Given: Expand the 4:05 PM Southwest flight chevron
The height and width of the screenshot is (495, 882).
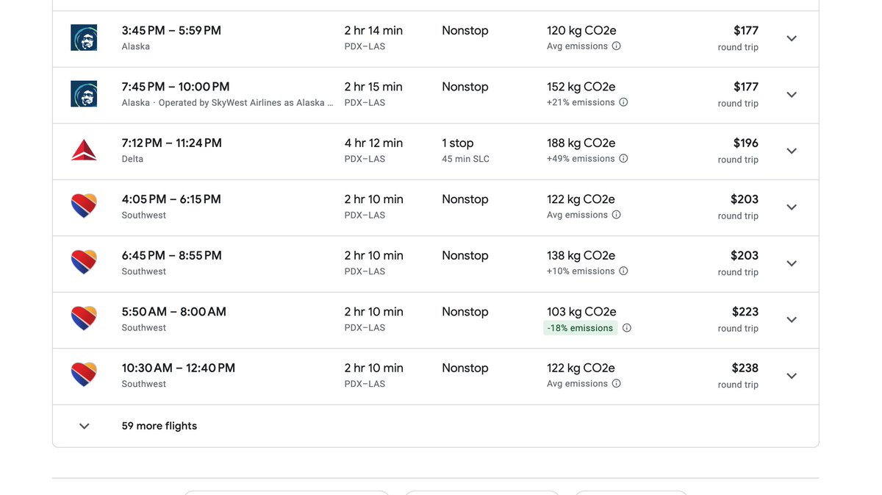Looking at the screenshot, I should 792,207.
